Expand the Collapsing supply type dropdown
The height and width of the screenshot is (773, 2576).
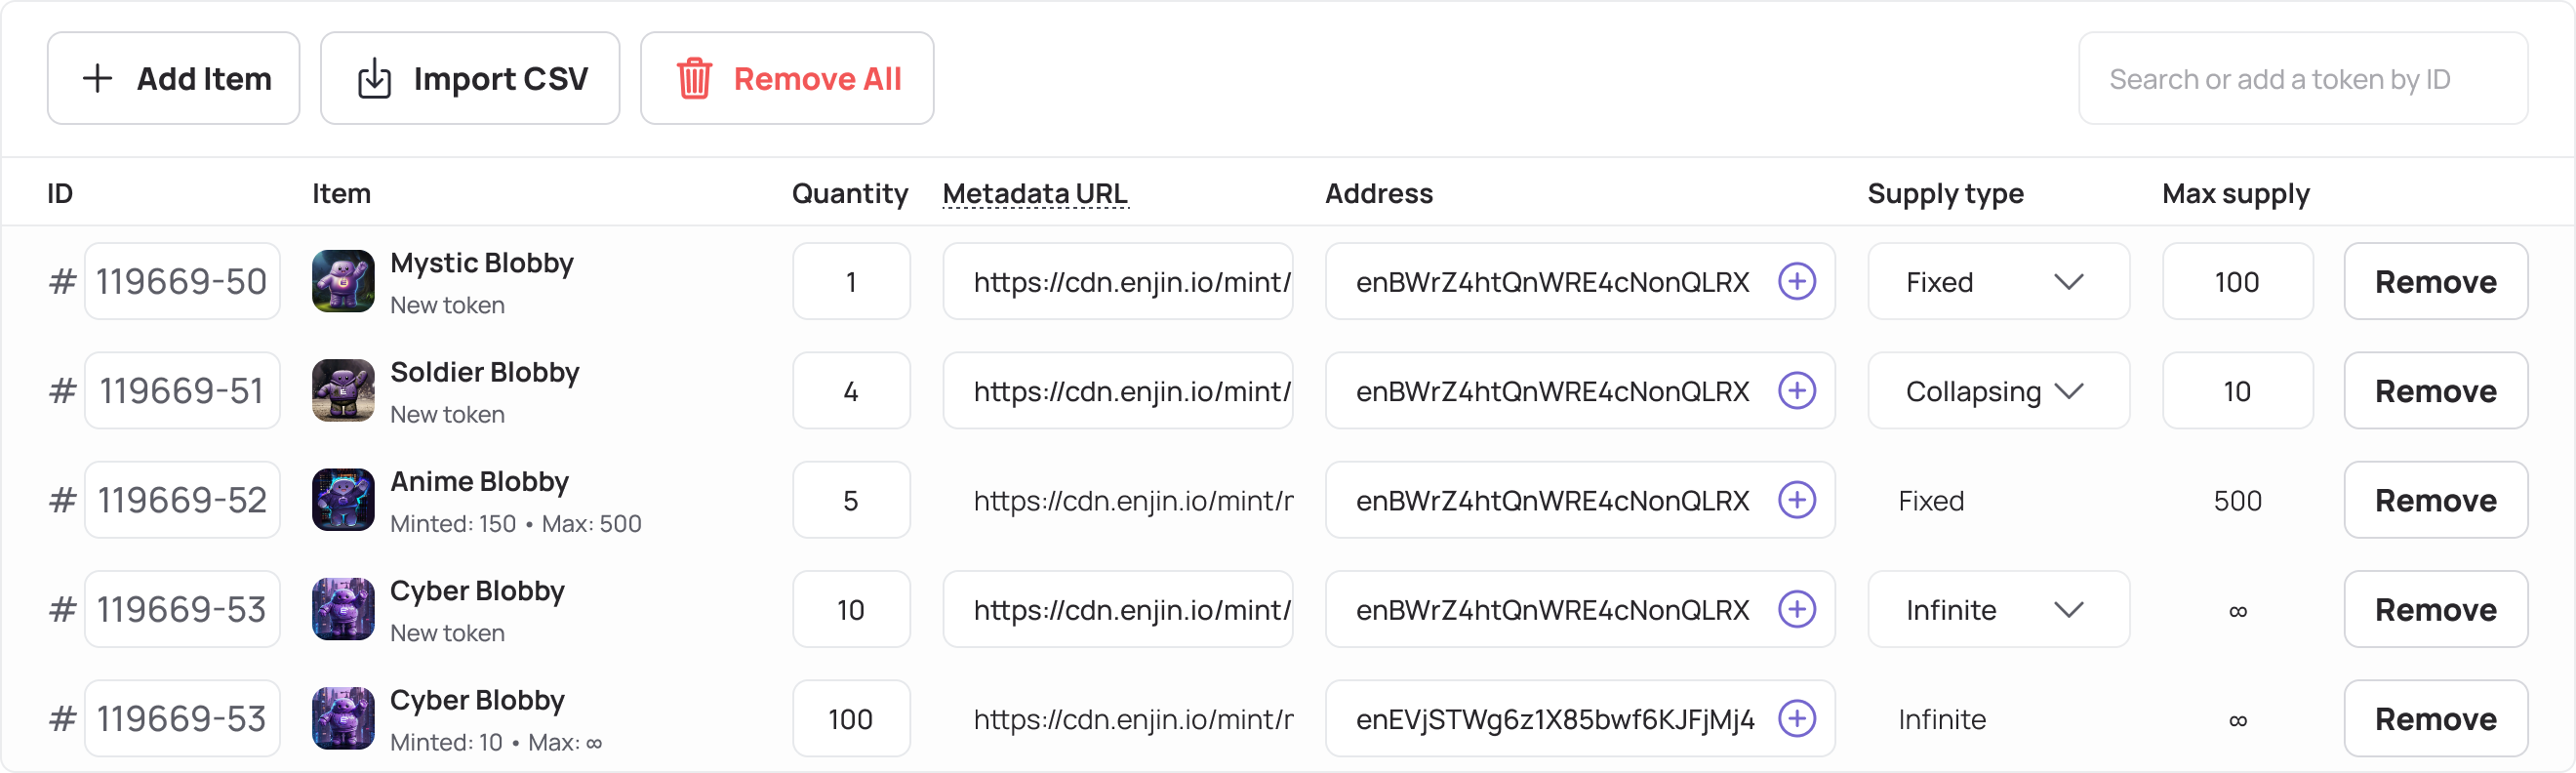pos(1997,391)
